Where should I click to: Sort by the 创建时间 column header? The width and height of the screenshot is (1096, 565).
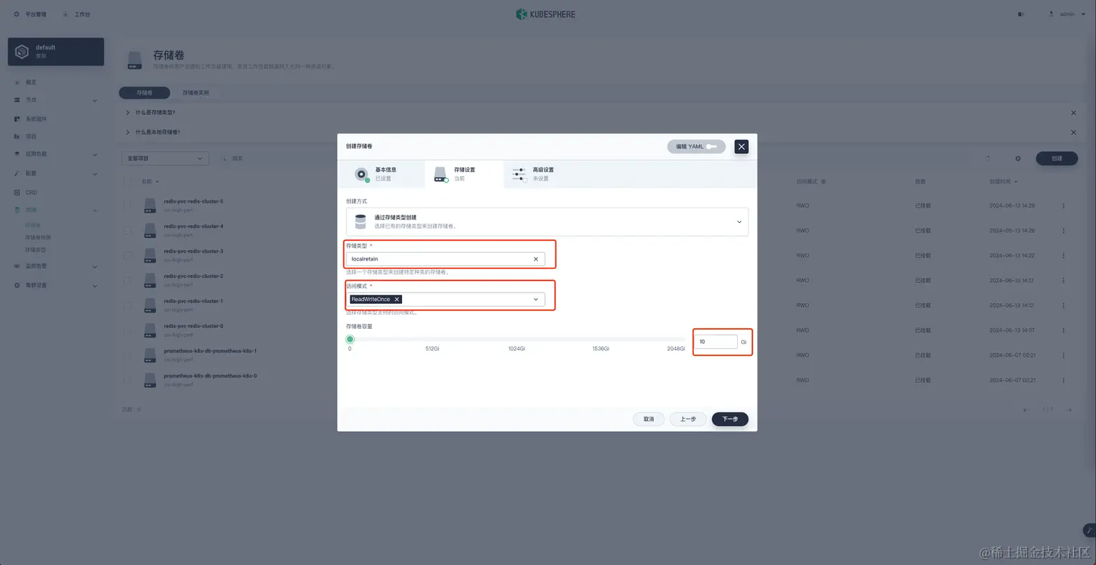(1003, 182)
